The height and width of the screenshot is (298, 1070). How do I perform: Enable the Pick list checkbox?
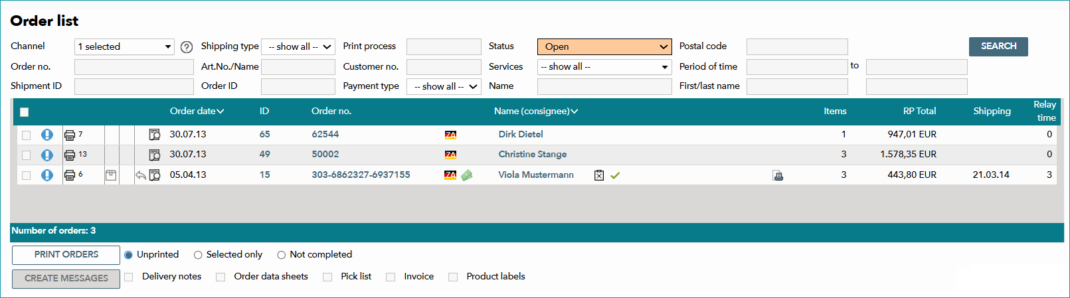coord(327,277)
